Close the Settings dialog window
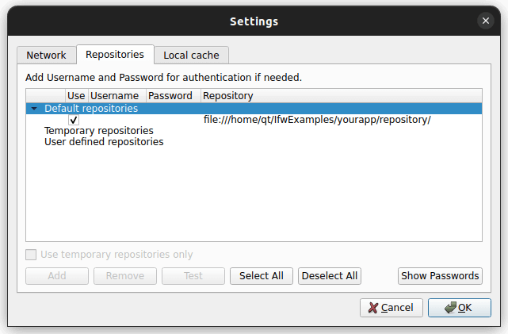 485,21
